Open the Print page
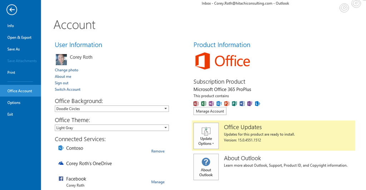Viewport: 366px width, 190px height. [11, 72]
